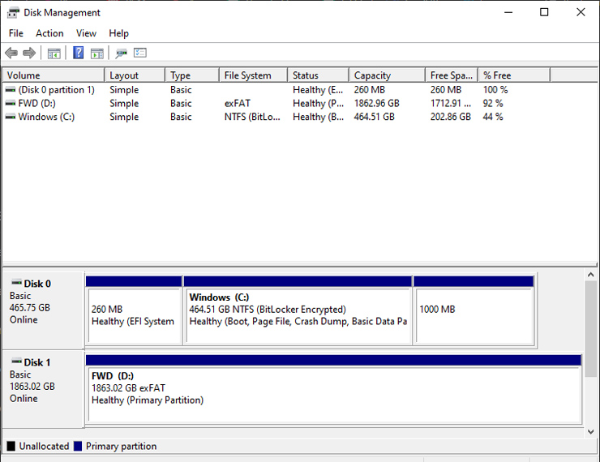Click the Show/Hide Console Tree icon
This screenshot has width=600, height=462.
click(x=54, y=53)
